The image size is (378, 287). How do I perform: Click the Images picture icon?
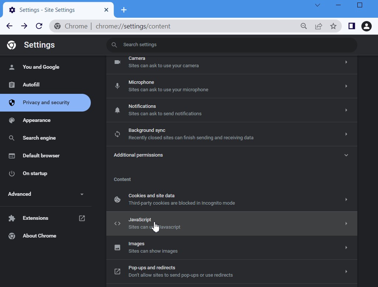pos(117,247)
